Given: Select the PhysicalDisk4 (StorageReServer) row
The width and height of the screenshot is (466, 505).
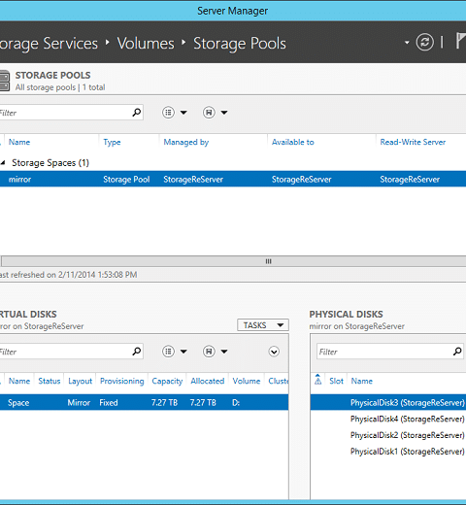Looking at the screenshot, I should click(388, 419).
